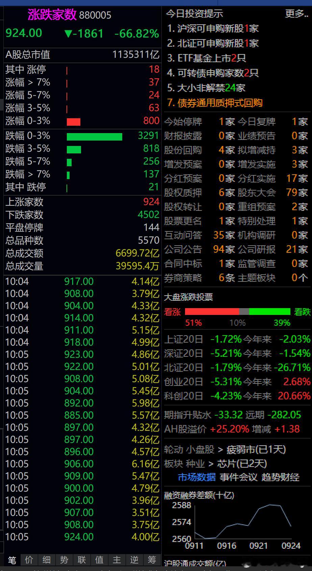This screenshot has height=571, width=312.
Task: Open 重组预案 2家 item
Action: coord(273,207)
